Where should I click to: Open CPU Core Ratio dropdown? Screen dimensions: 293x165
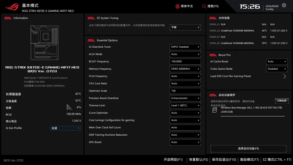click(185, 83)
